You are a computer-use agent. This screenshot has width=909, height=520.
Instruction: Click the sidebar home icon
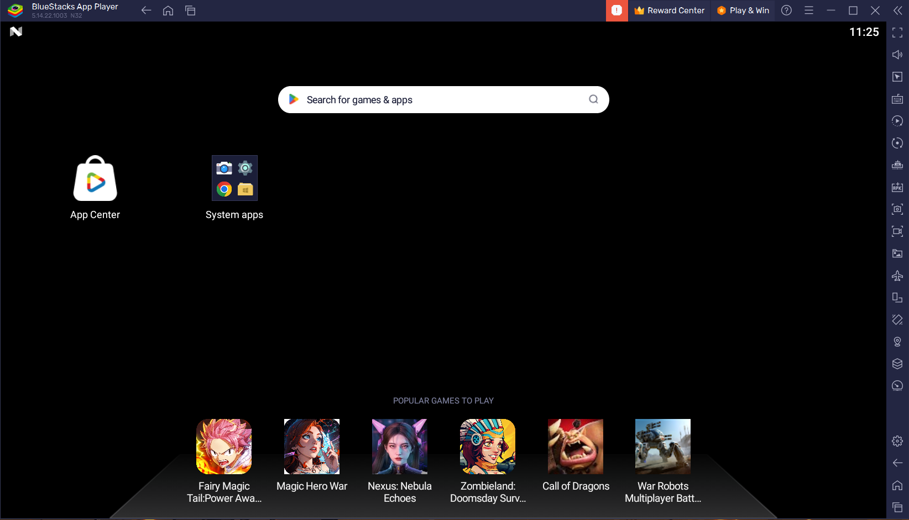point(897,485)
